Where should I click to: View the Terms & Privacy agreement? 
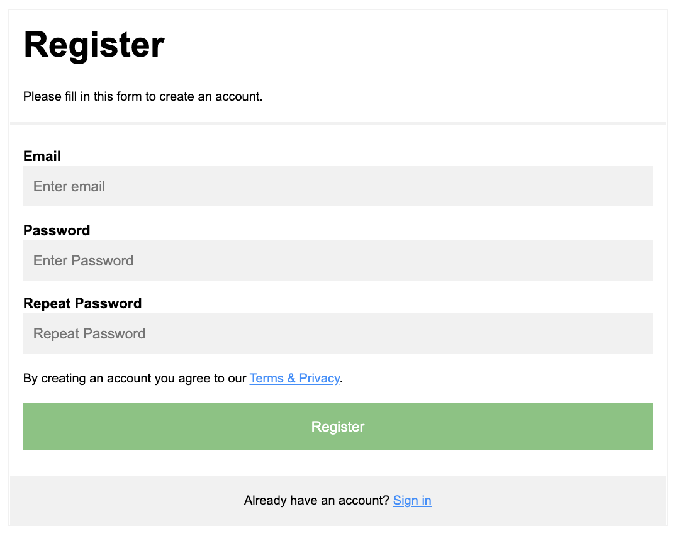coord(294,378)
